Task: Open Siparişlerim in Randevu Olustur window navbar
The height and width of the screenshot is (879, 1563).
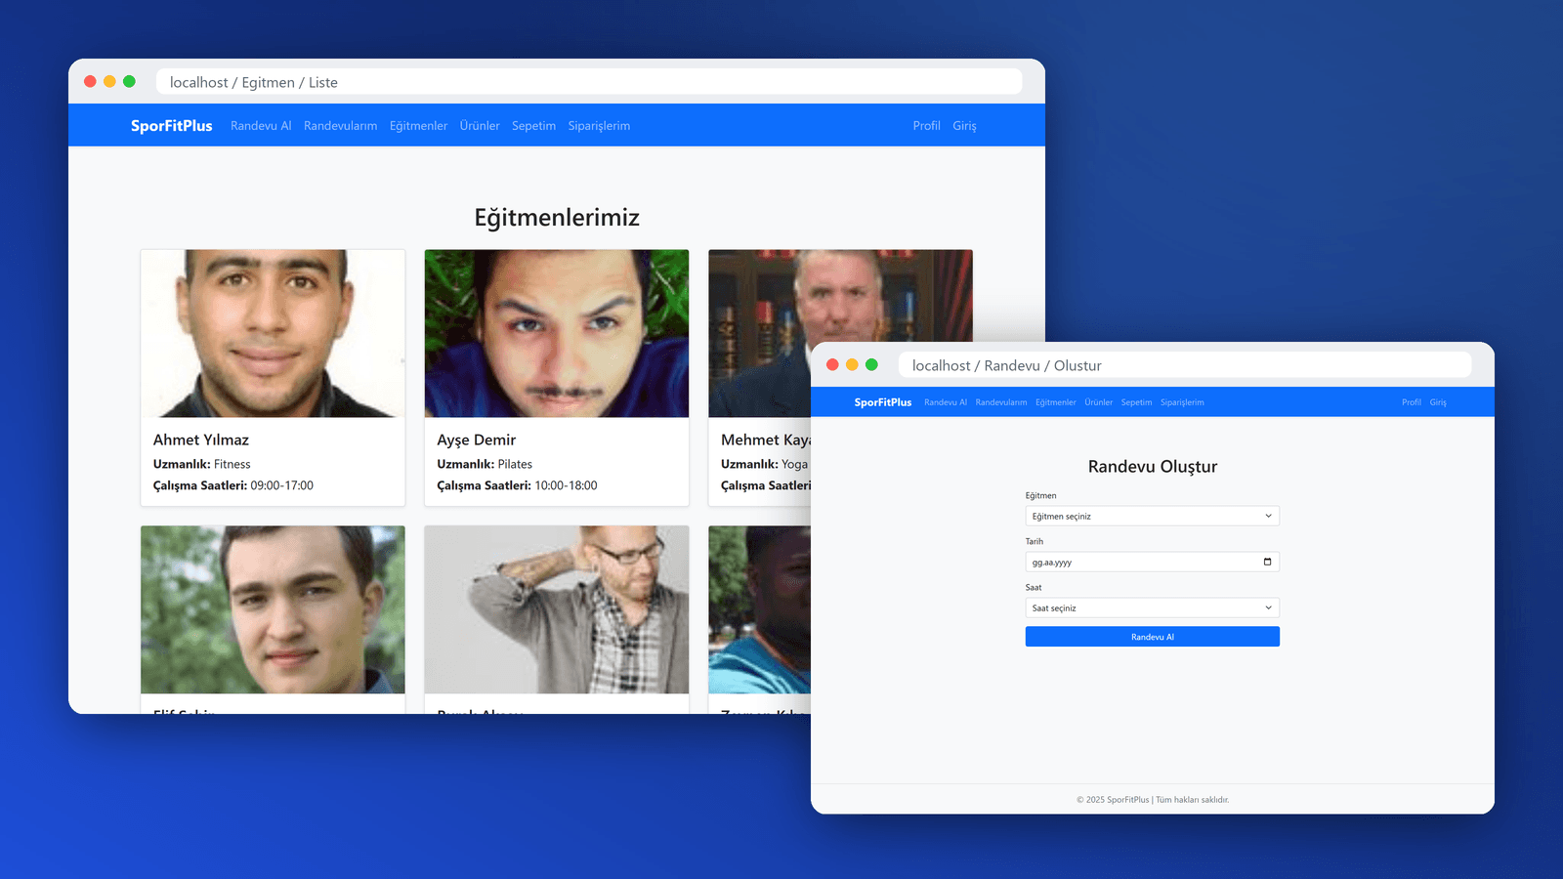Action: coord(1182,402)
